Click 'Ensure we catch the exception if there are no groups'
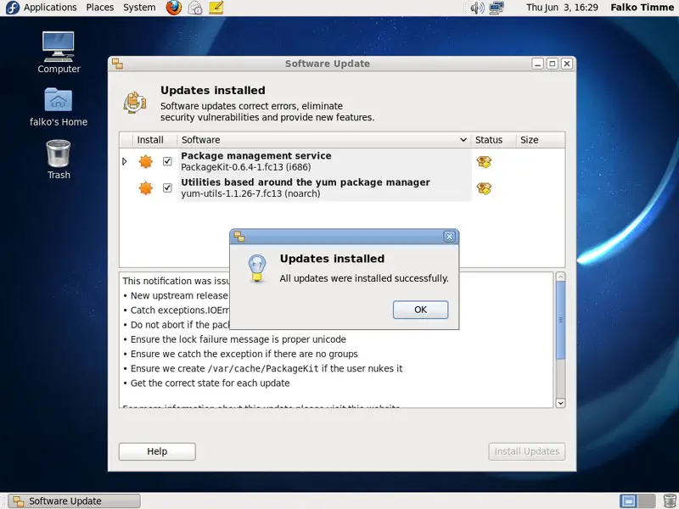Screen dimensions: 679x509 tap(244, 354)
